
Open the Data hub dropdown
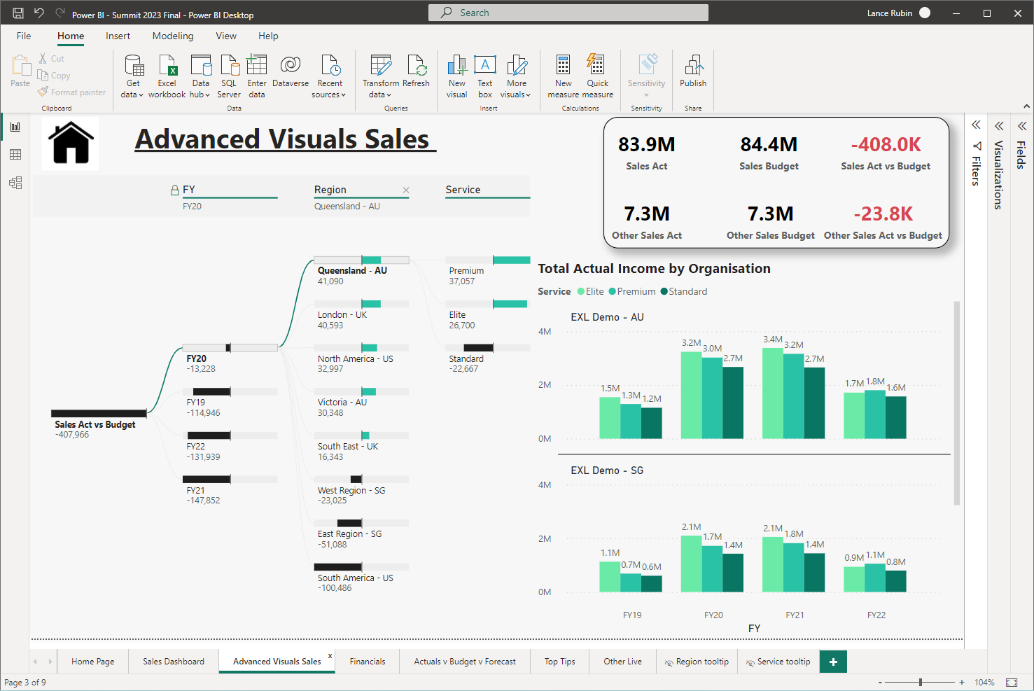[200, 76]
